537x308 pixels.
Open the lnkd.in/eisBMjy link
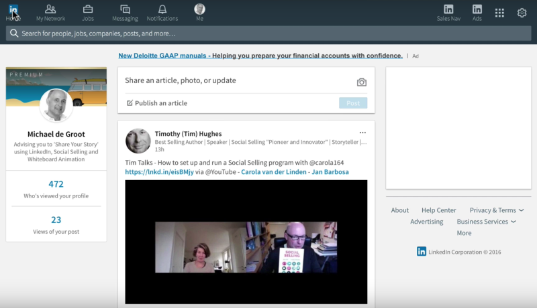tap(159, 172)
